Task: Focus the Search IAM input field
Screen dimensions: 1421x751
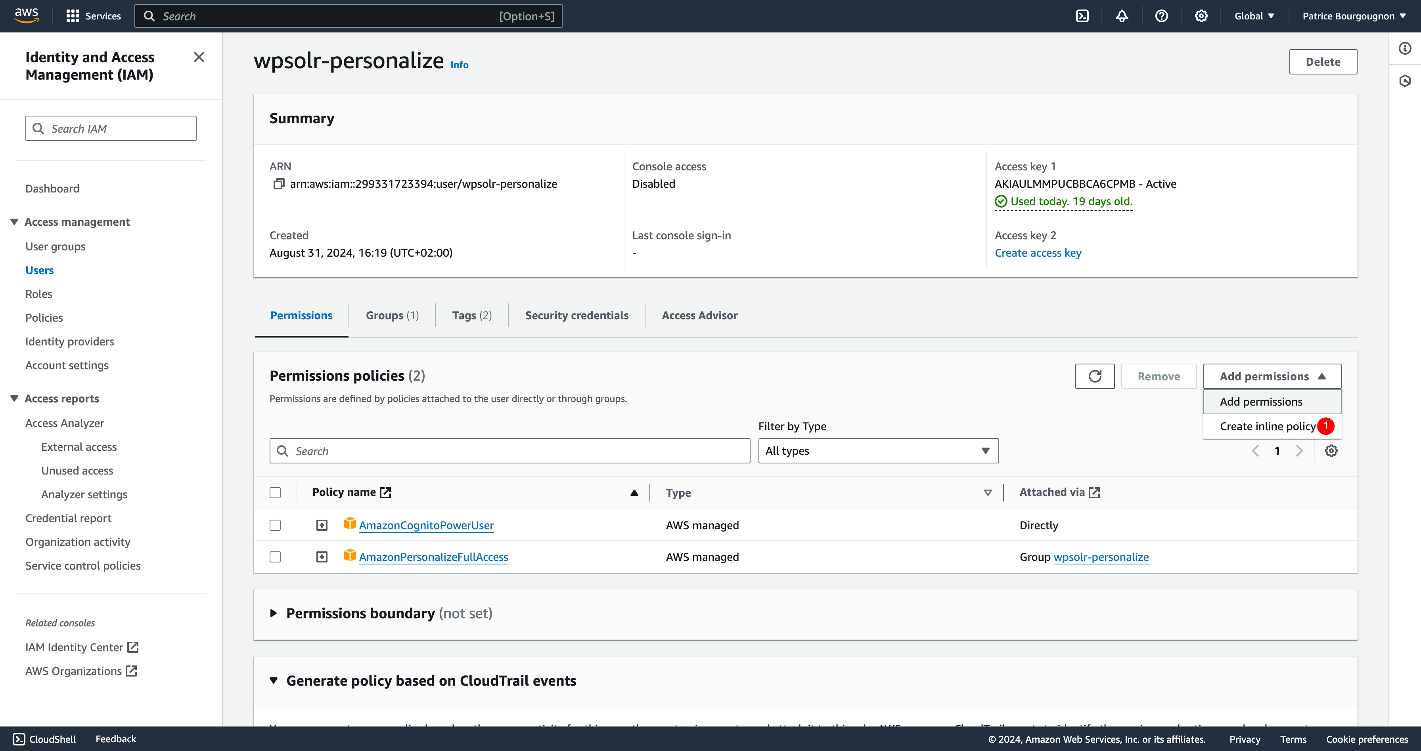Action: click(111, 128)
